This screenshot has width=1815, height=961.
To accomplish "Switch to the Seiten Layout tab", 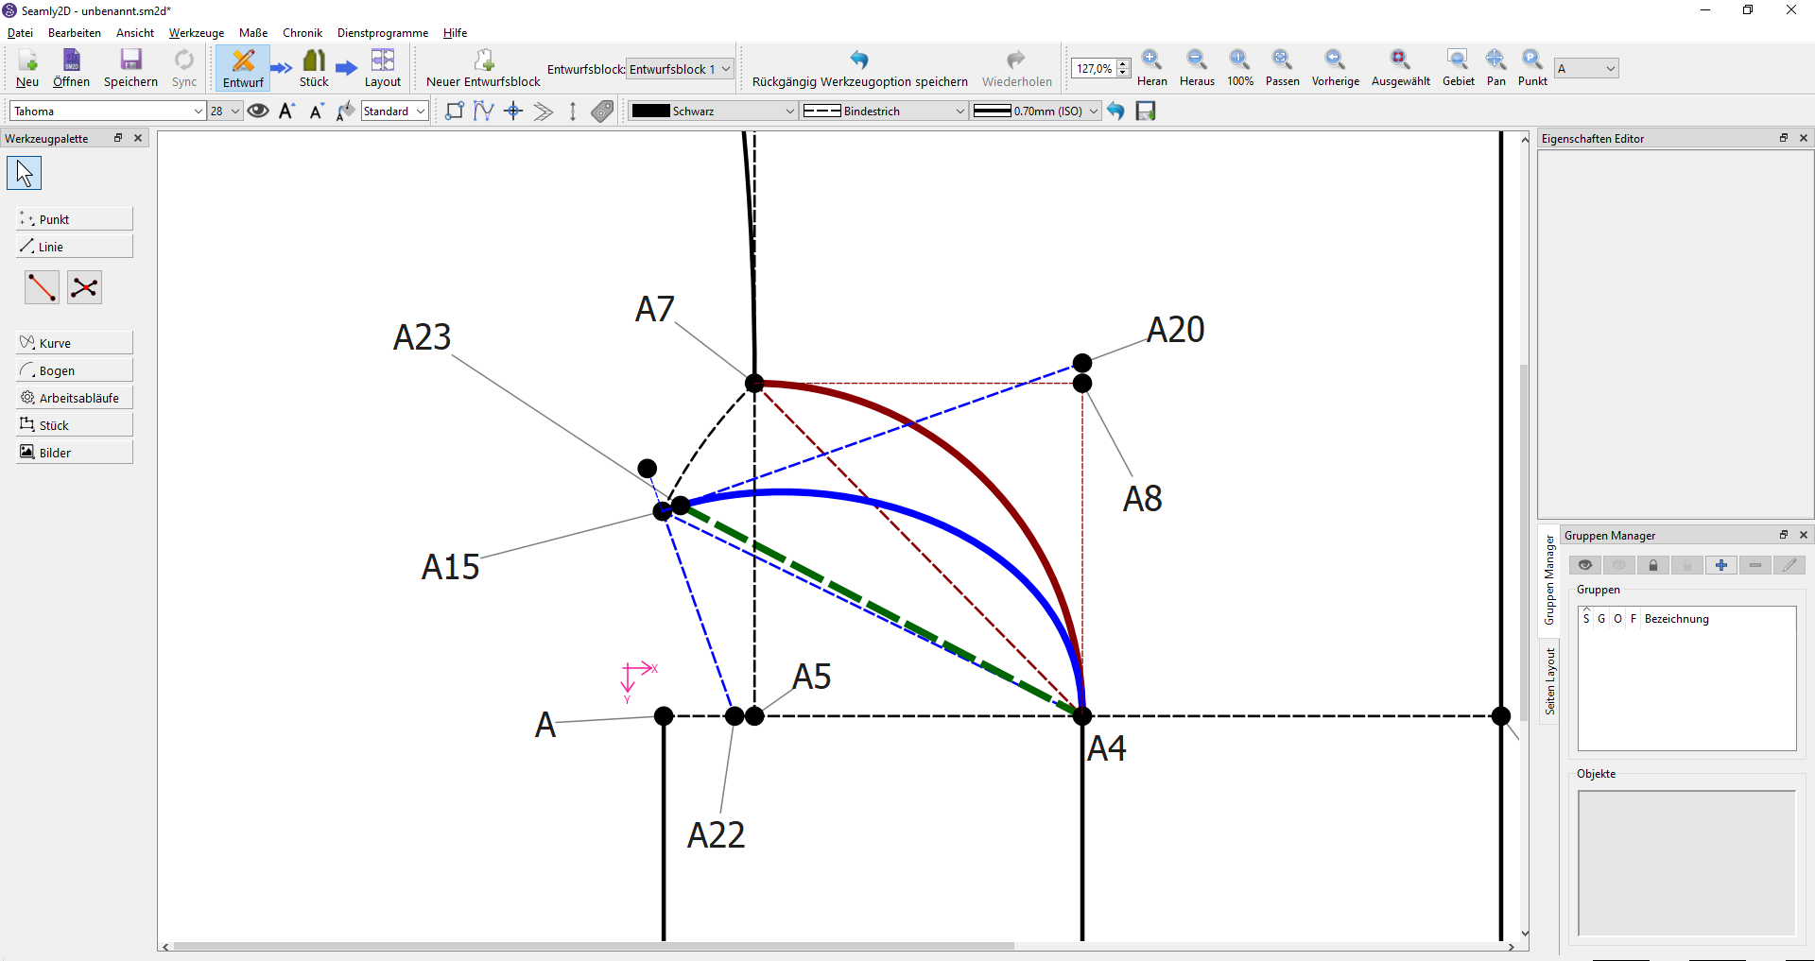I will (1549, 681).
